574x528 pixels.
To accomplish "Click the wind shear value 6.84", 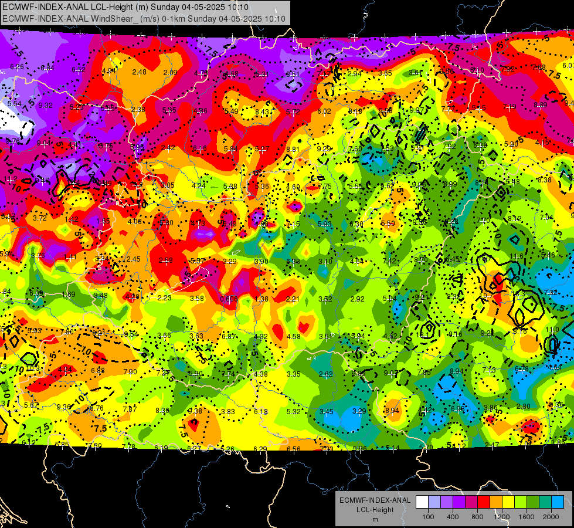I will (x=47, y=68).
